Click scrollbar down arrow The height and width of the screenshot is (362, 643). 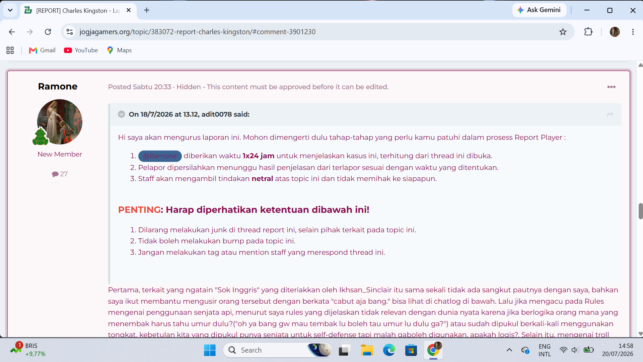[x=640, y=334]
